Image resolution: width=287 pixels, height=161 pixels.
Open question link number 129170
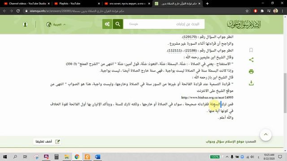click(190, 37)
